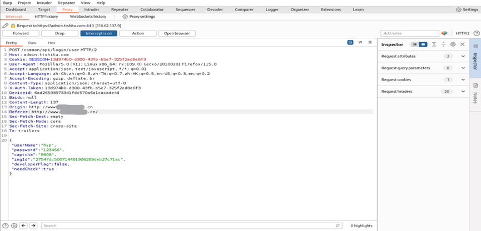Switch to the Organizer tab

click(x=300, y=9)
